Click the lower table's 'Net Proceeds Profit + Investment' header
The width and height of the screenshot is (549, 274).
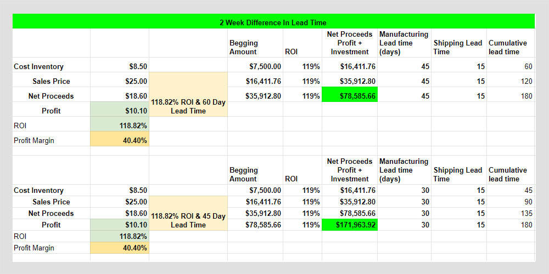click(349, 170)
